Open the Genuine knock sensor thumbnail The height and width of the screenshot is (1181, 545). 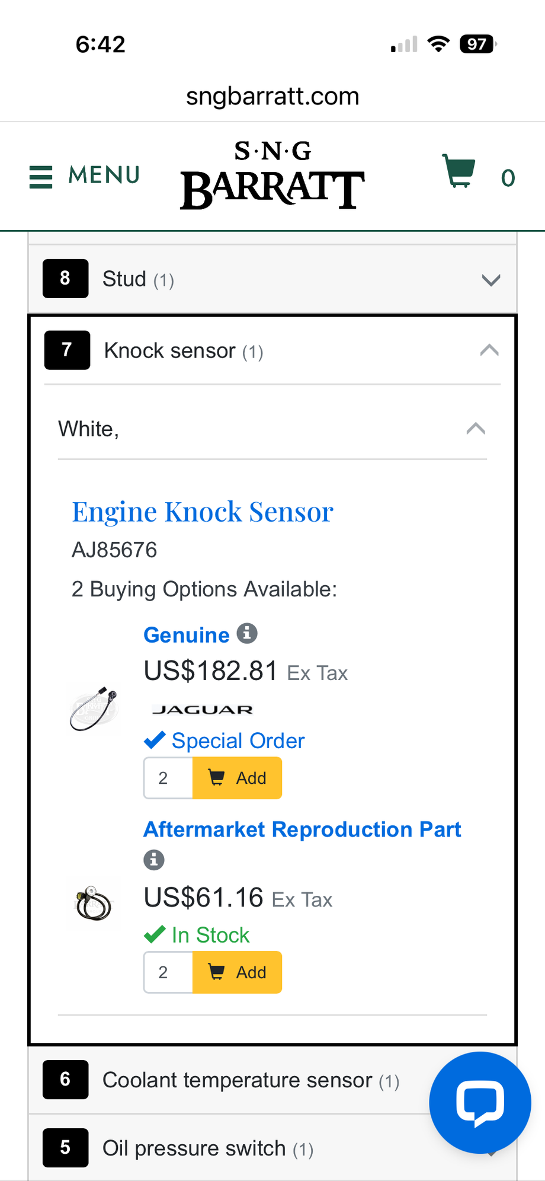click(x=94, y=709)
